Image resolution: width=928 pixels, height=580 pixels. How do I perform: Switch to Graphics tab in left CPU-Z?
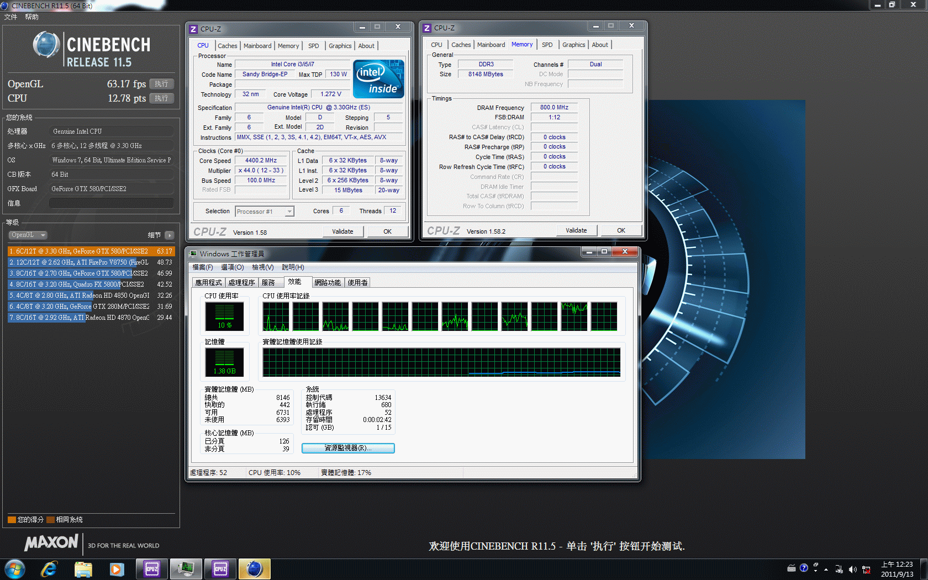pyautogui.click(x=340, y=46)
